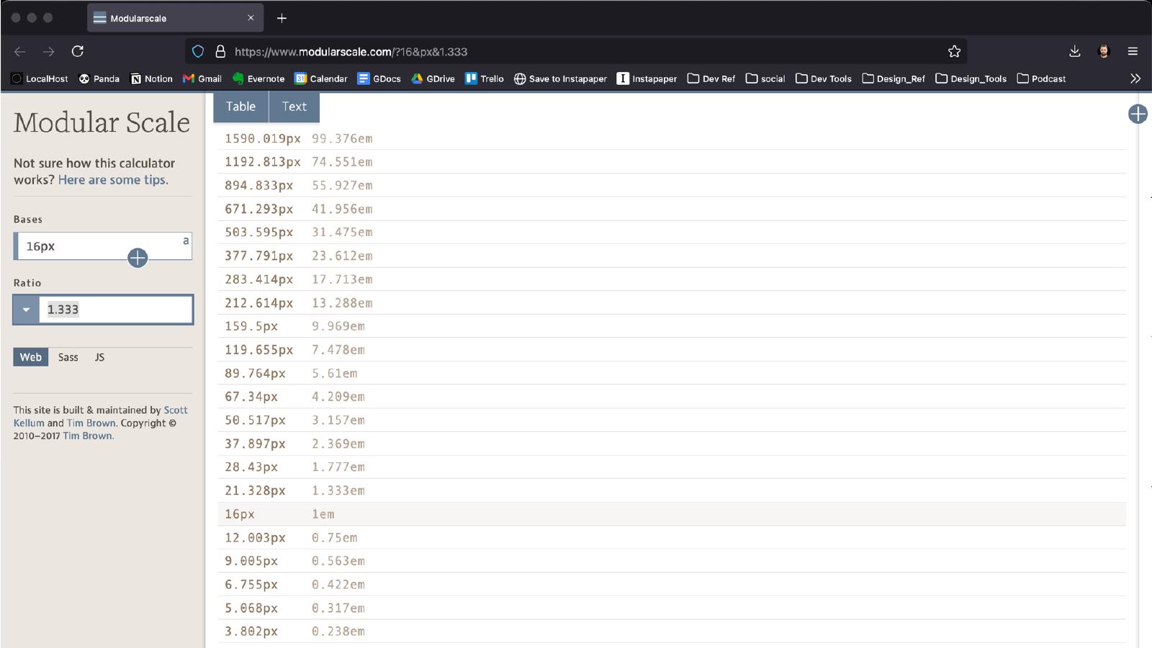Select the Sass output tab
Screen dimensions: 1152x648
[x=68, y=357]
